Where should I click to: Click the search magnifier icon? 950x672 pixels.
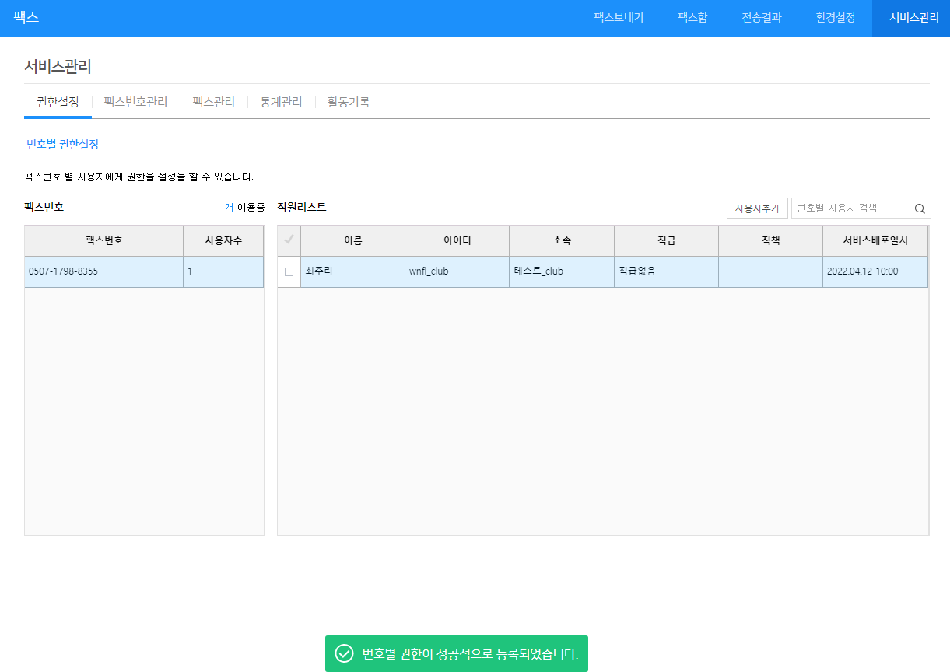coord(919,208)
